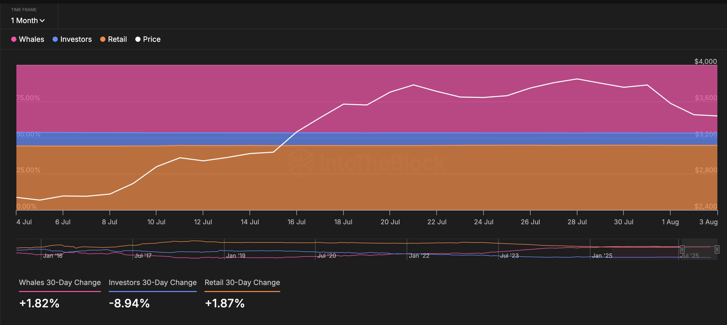
Task: Click the white Price legend dot
Action: point(138,39)
